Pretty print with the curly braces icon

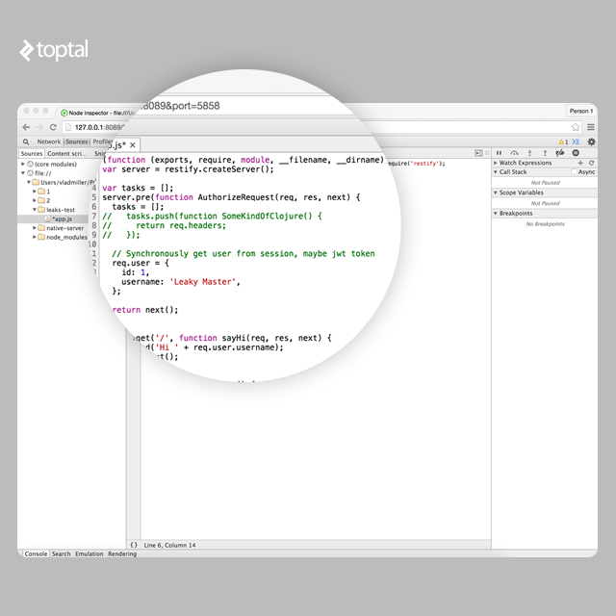tap(134, 545)
